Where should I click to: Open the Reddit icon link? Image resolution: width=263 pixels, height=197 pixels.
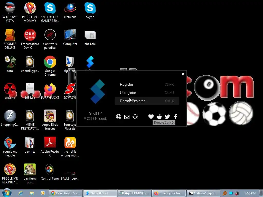tap(159, 117)
